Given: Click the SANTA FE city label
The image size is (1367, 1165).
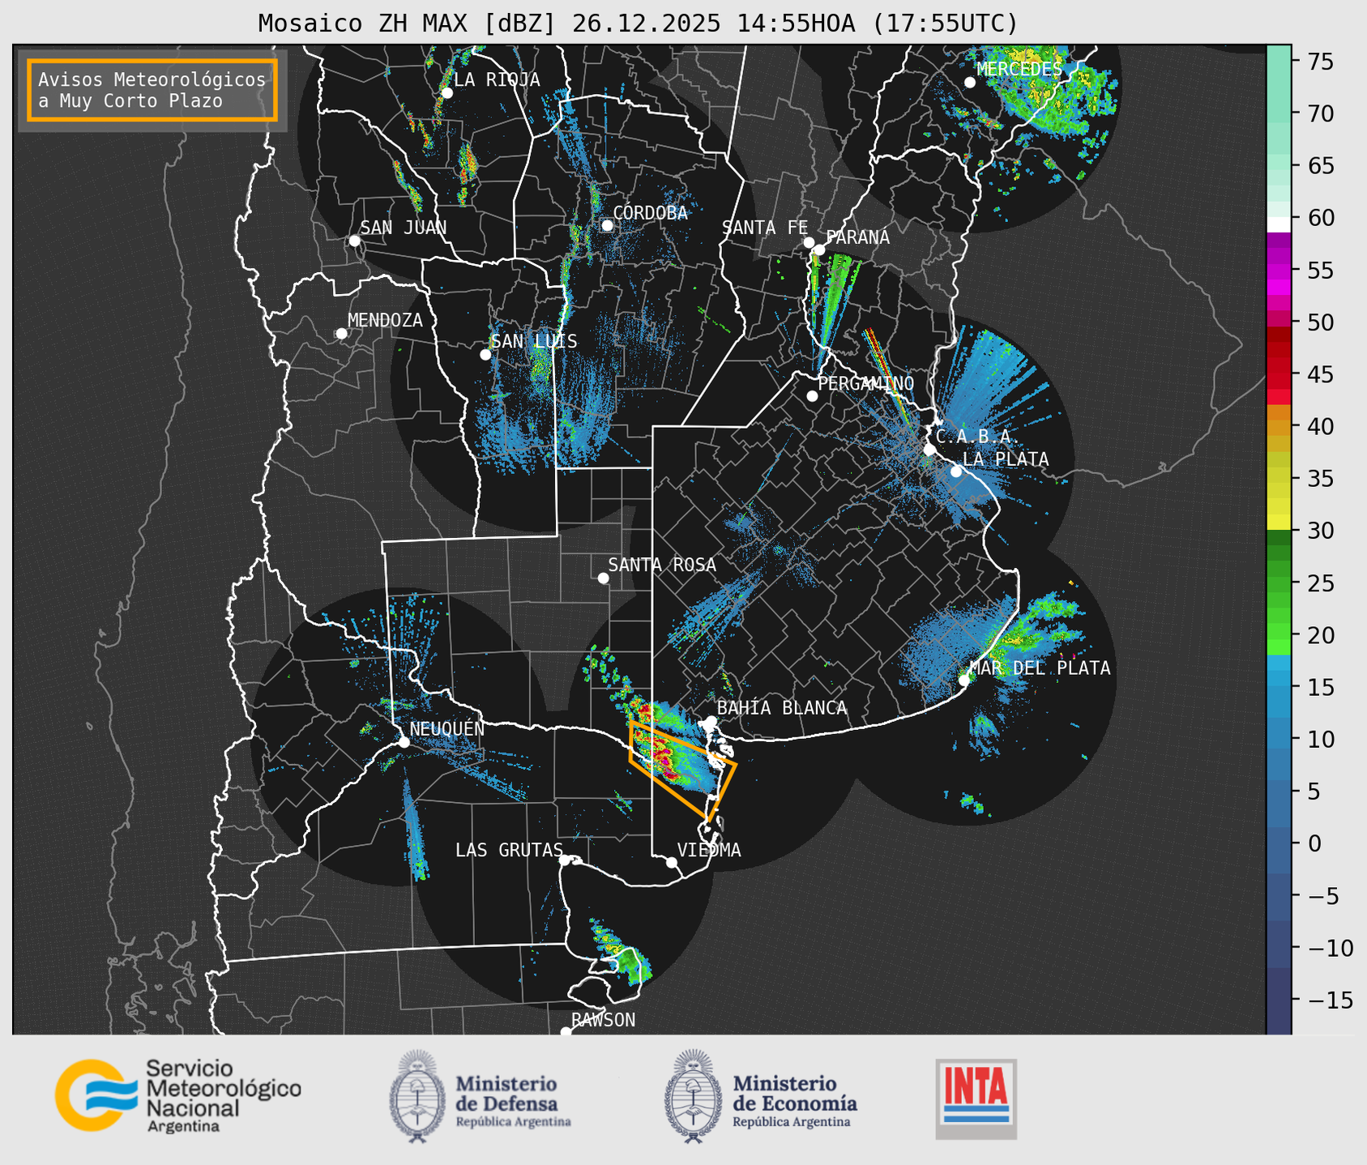Looking at the screenshot, I should pyautogui.click(x=765, y=228).
